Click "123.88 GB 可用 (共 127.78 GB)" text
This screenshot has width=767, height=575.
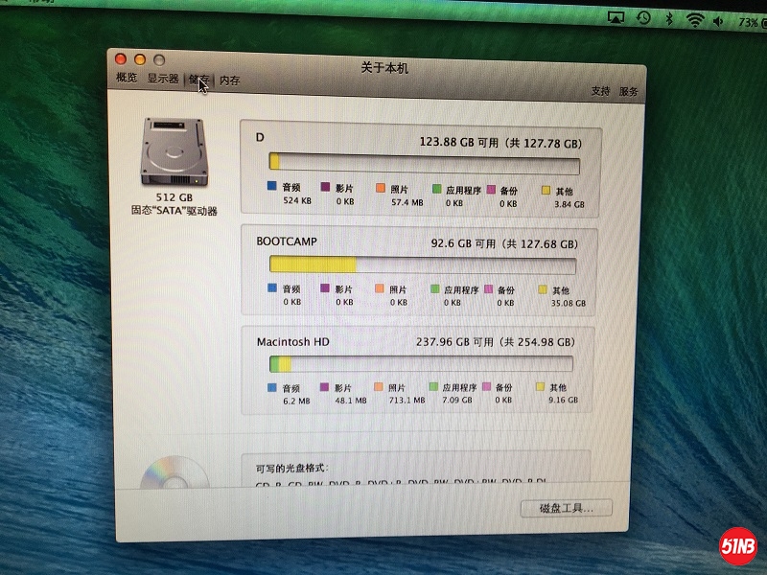pyautogui.click(x=500, y=143)
